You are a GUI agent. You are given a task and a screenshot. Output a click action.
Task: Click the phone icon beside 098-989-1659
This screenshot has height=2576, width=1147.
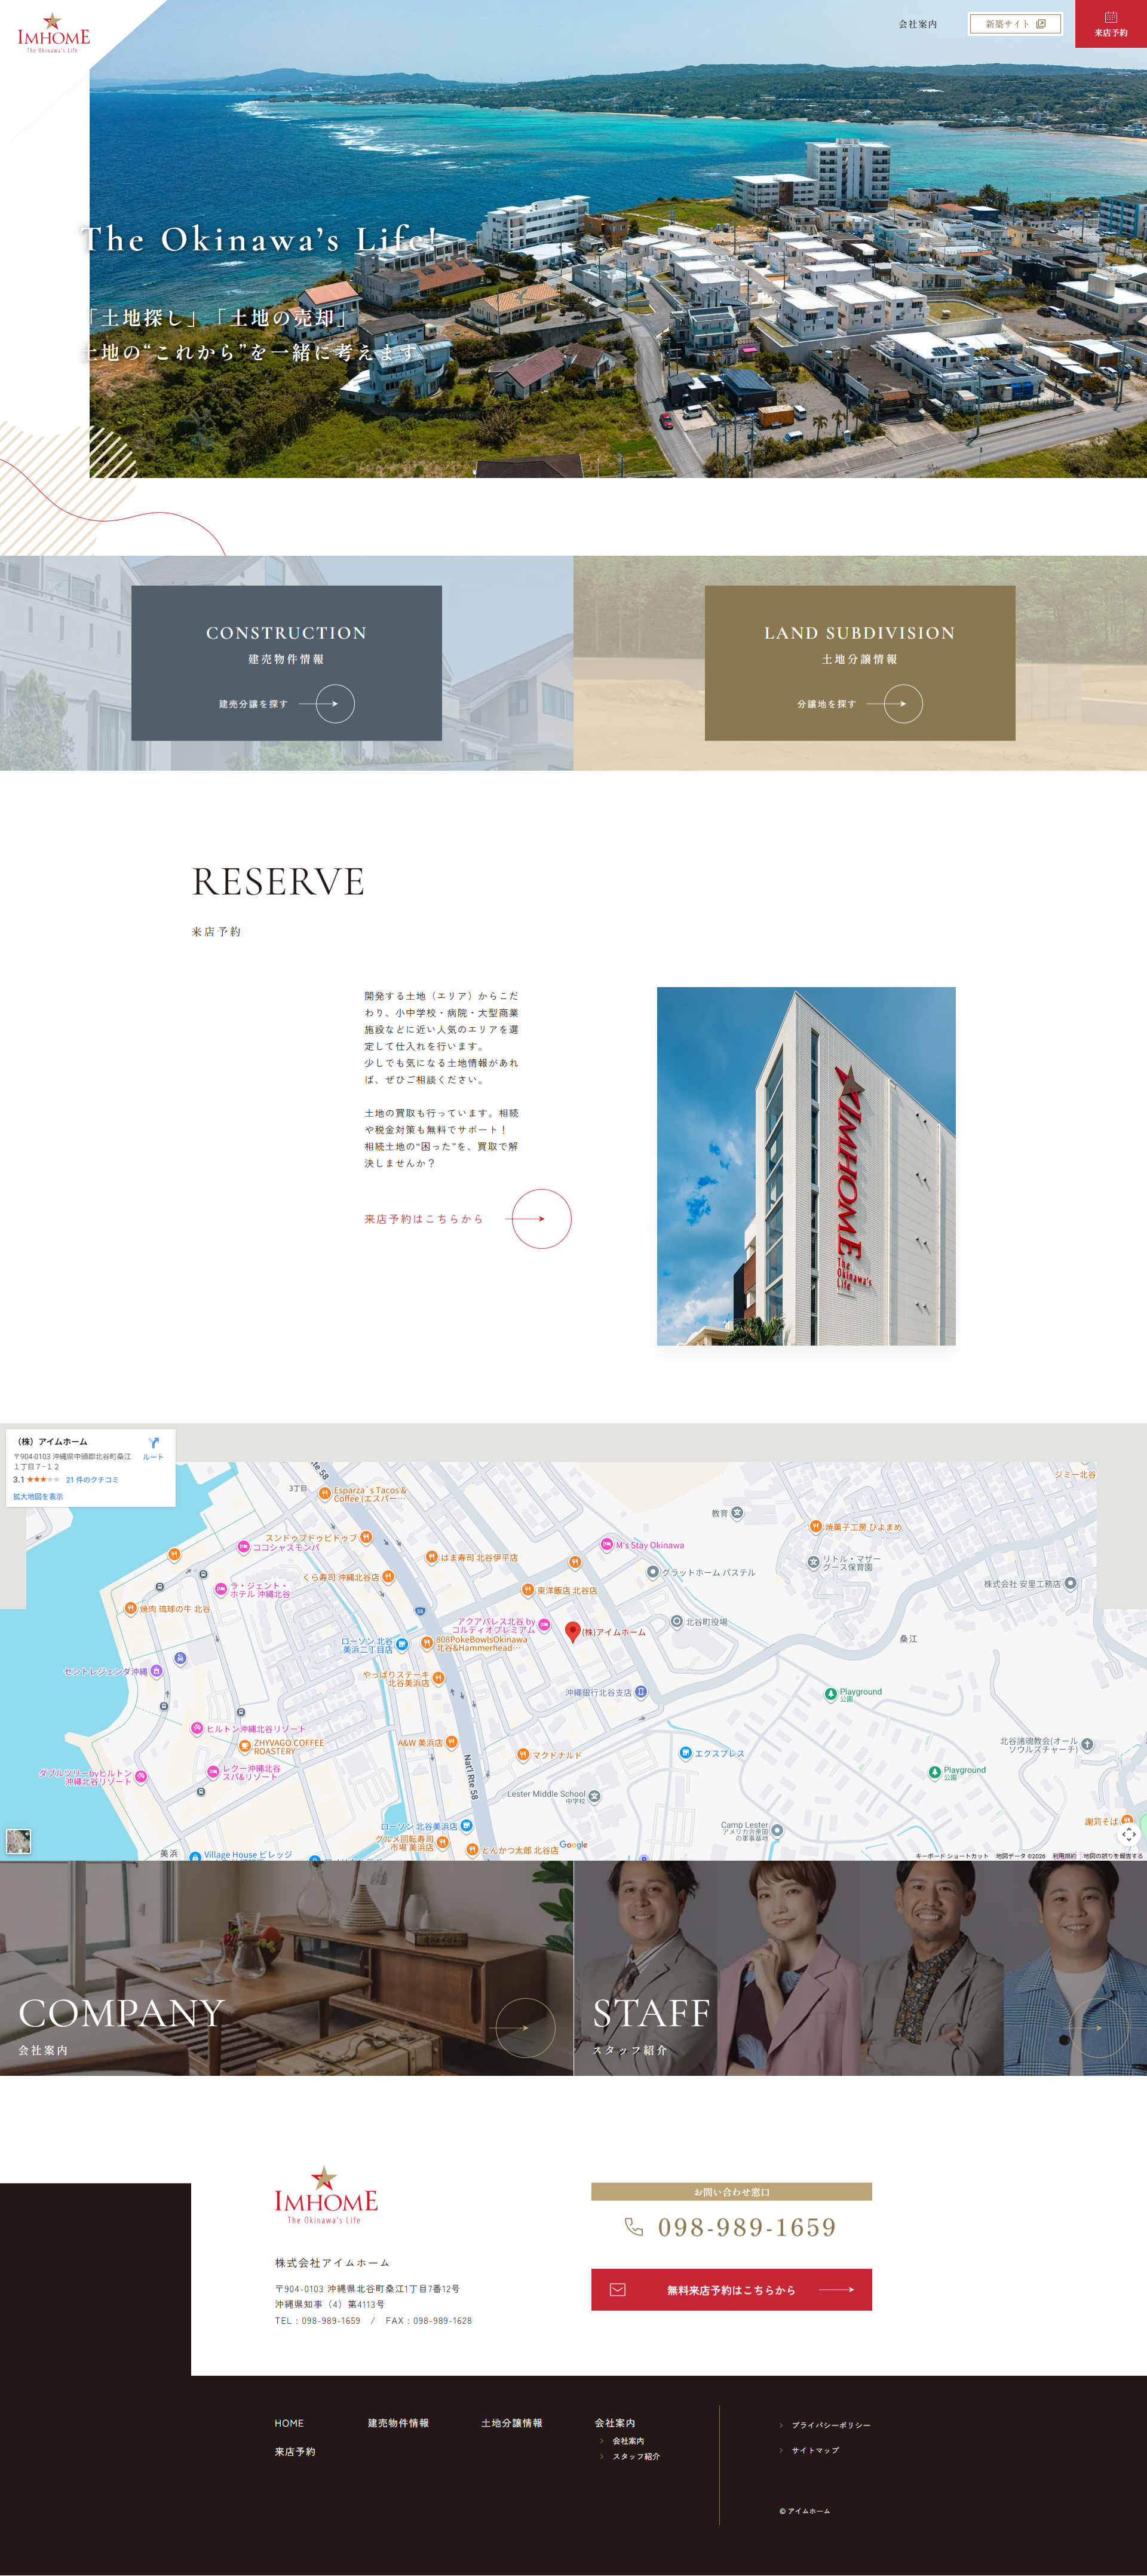634,2227
